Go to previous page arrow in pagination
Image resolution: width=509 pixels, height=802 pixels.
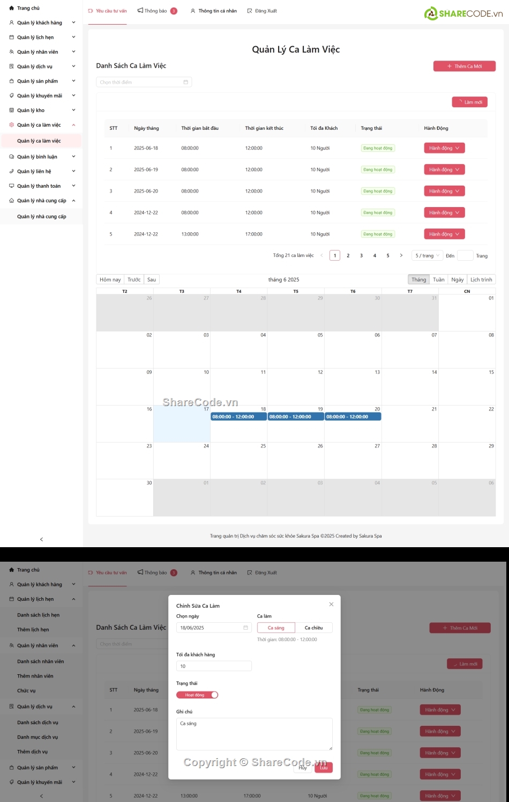[321, 255]
